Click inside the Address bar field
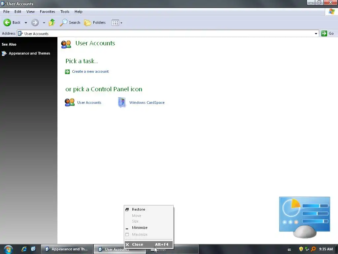The image size is (338, 254). (168, 33)
